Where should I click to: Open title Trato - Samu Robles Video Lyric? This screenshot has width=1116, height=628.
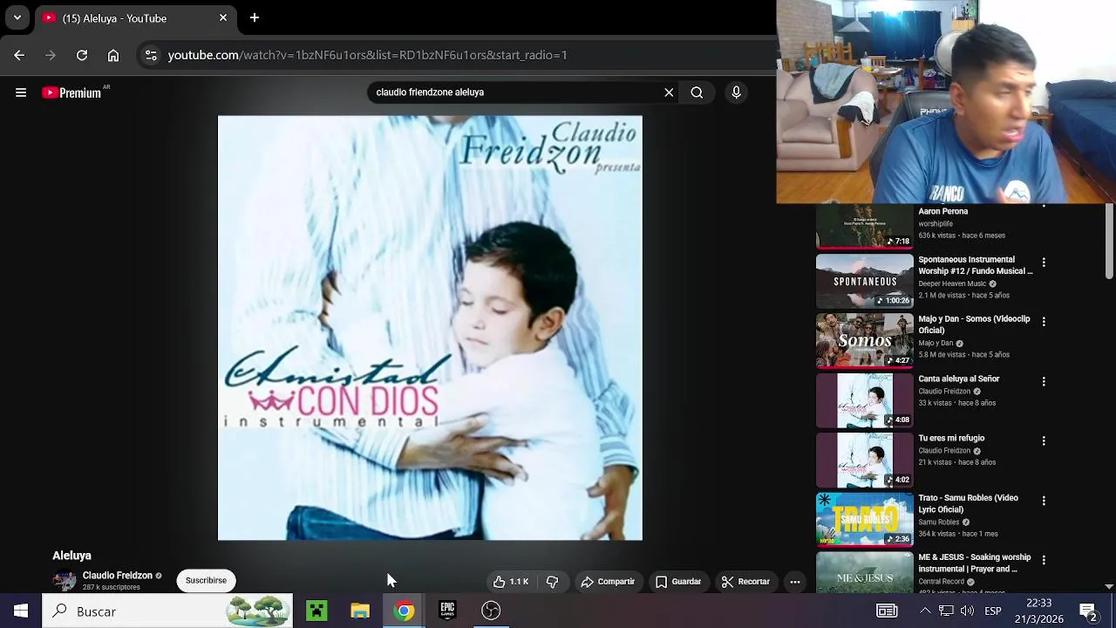click(x=968, y=503)
